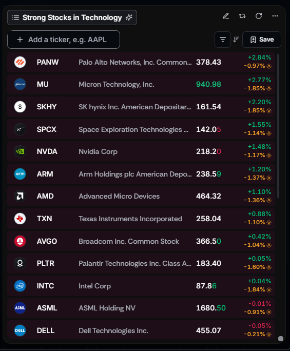This screenshot has width=290, height=351.
Task: Open Strong Stocks in Technology list selector
Action: [72, 17]
